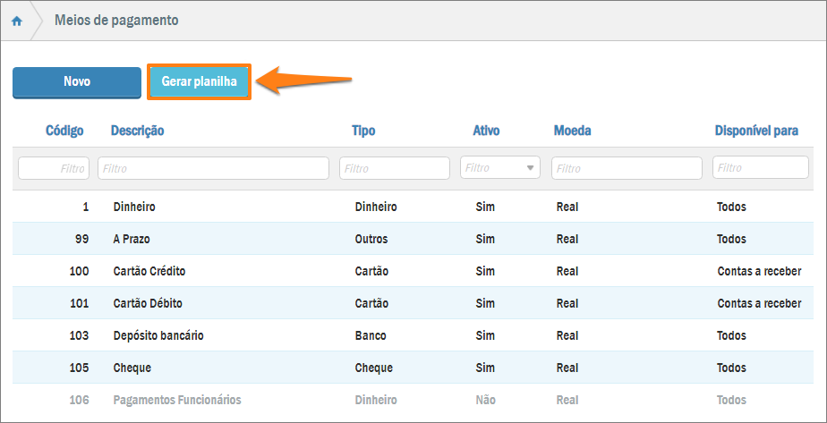
Task: Click the Disponível para filter field
Action: [x=760, y=168]
